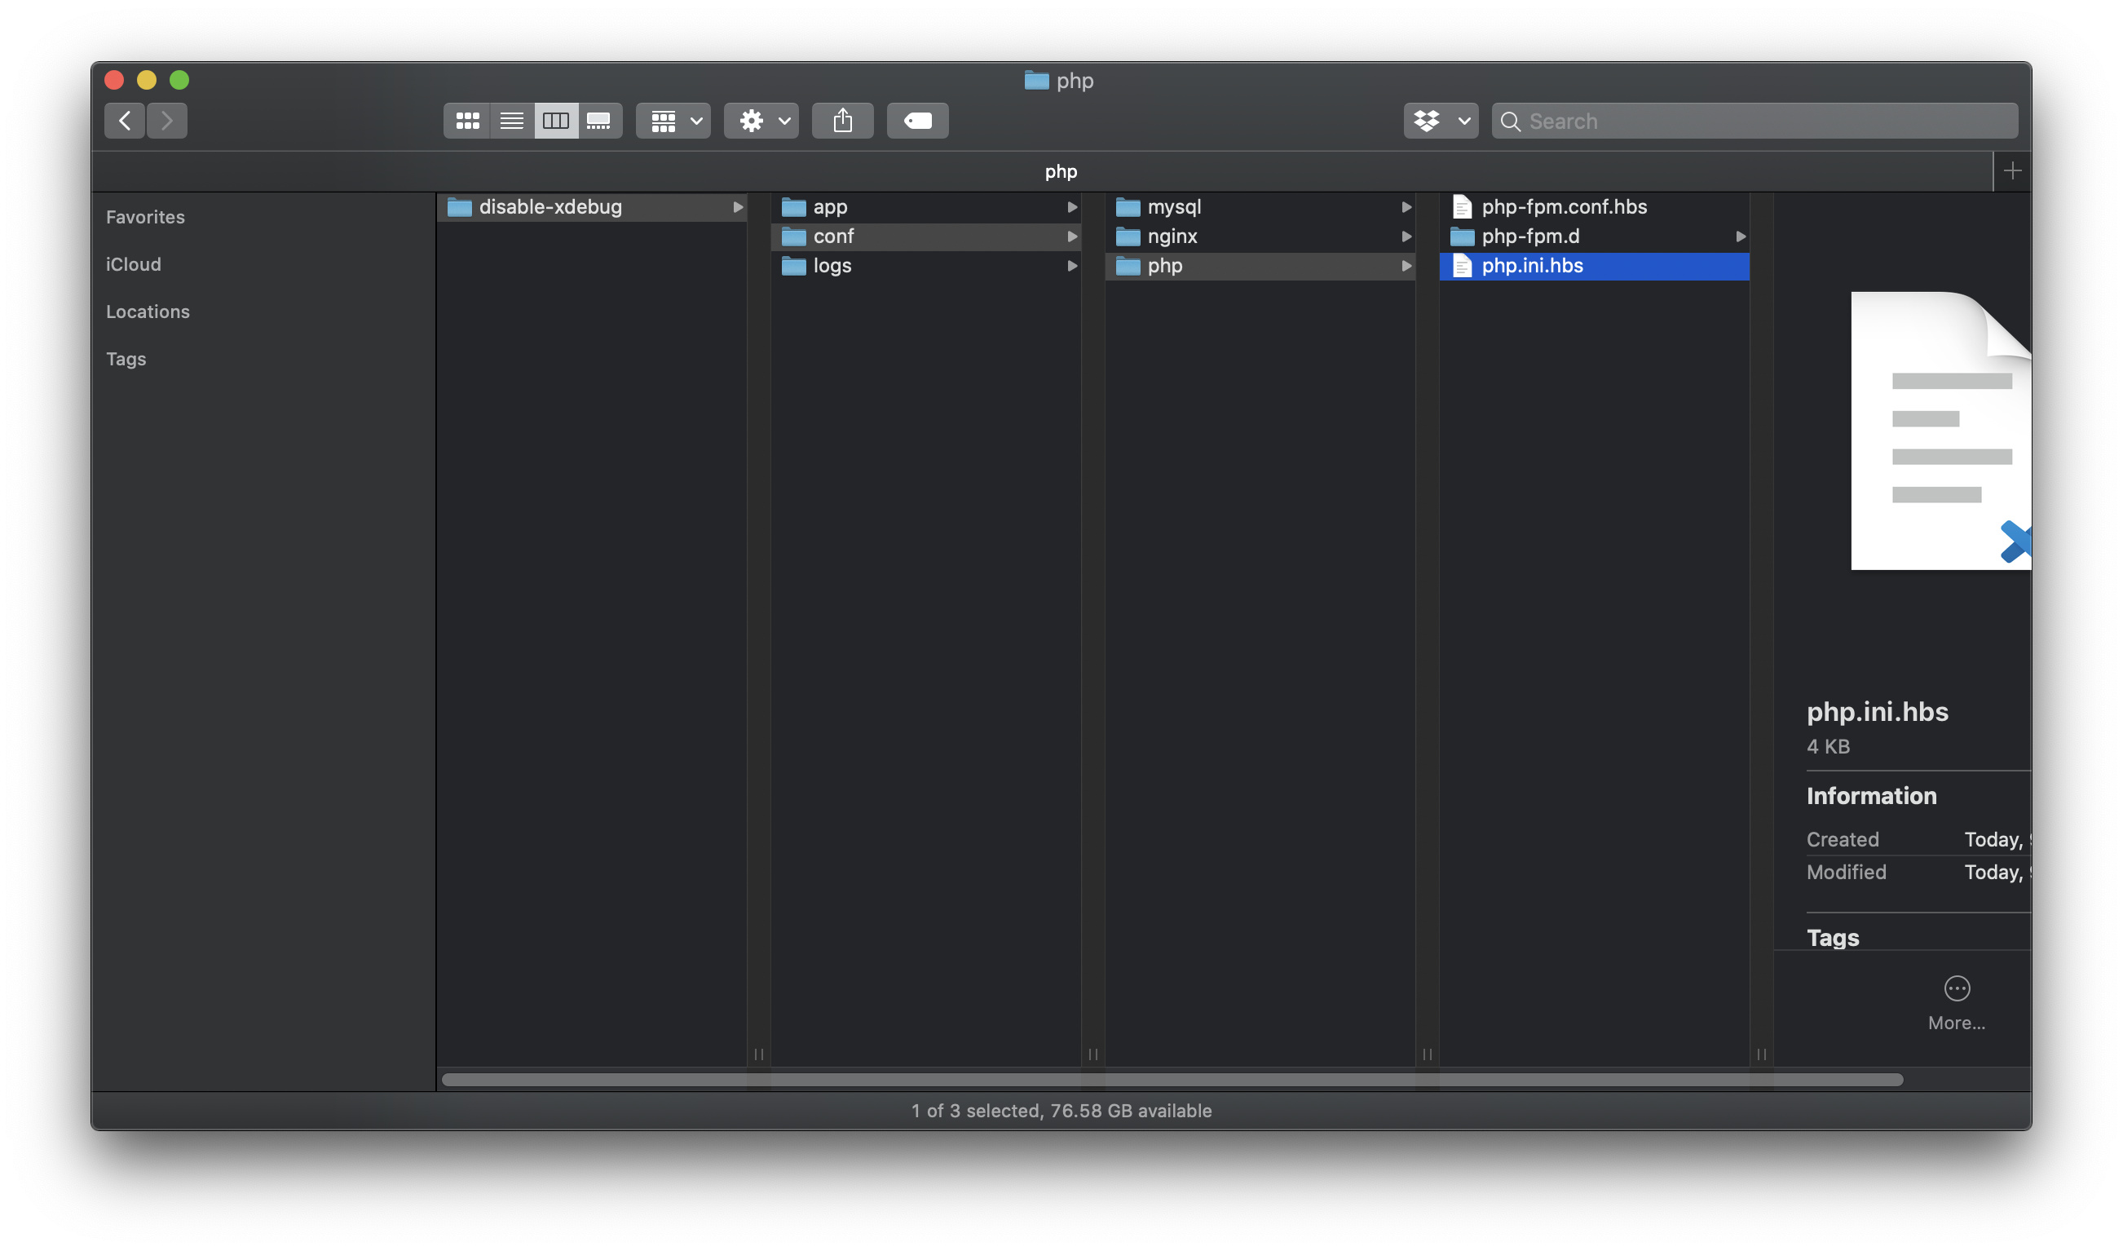The width and height of the screenshot is (2123, 1251).
Task: Switch to column view
Action: (x=556, y=121)
